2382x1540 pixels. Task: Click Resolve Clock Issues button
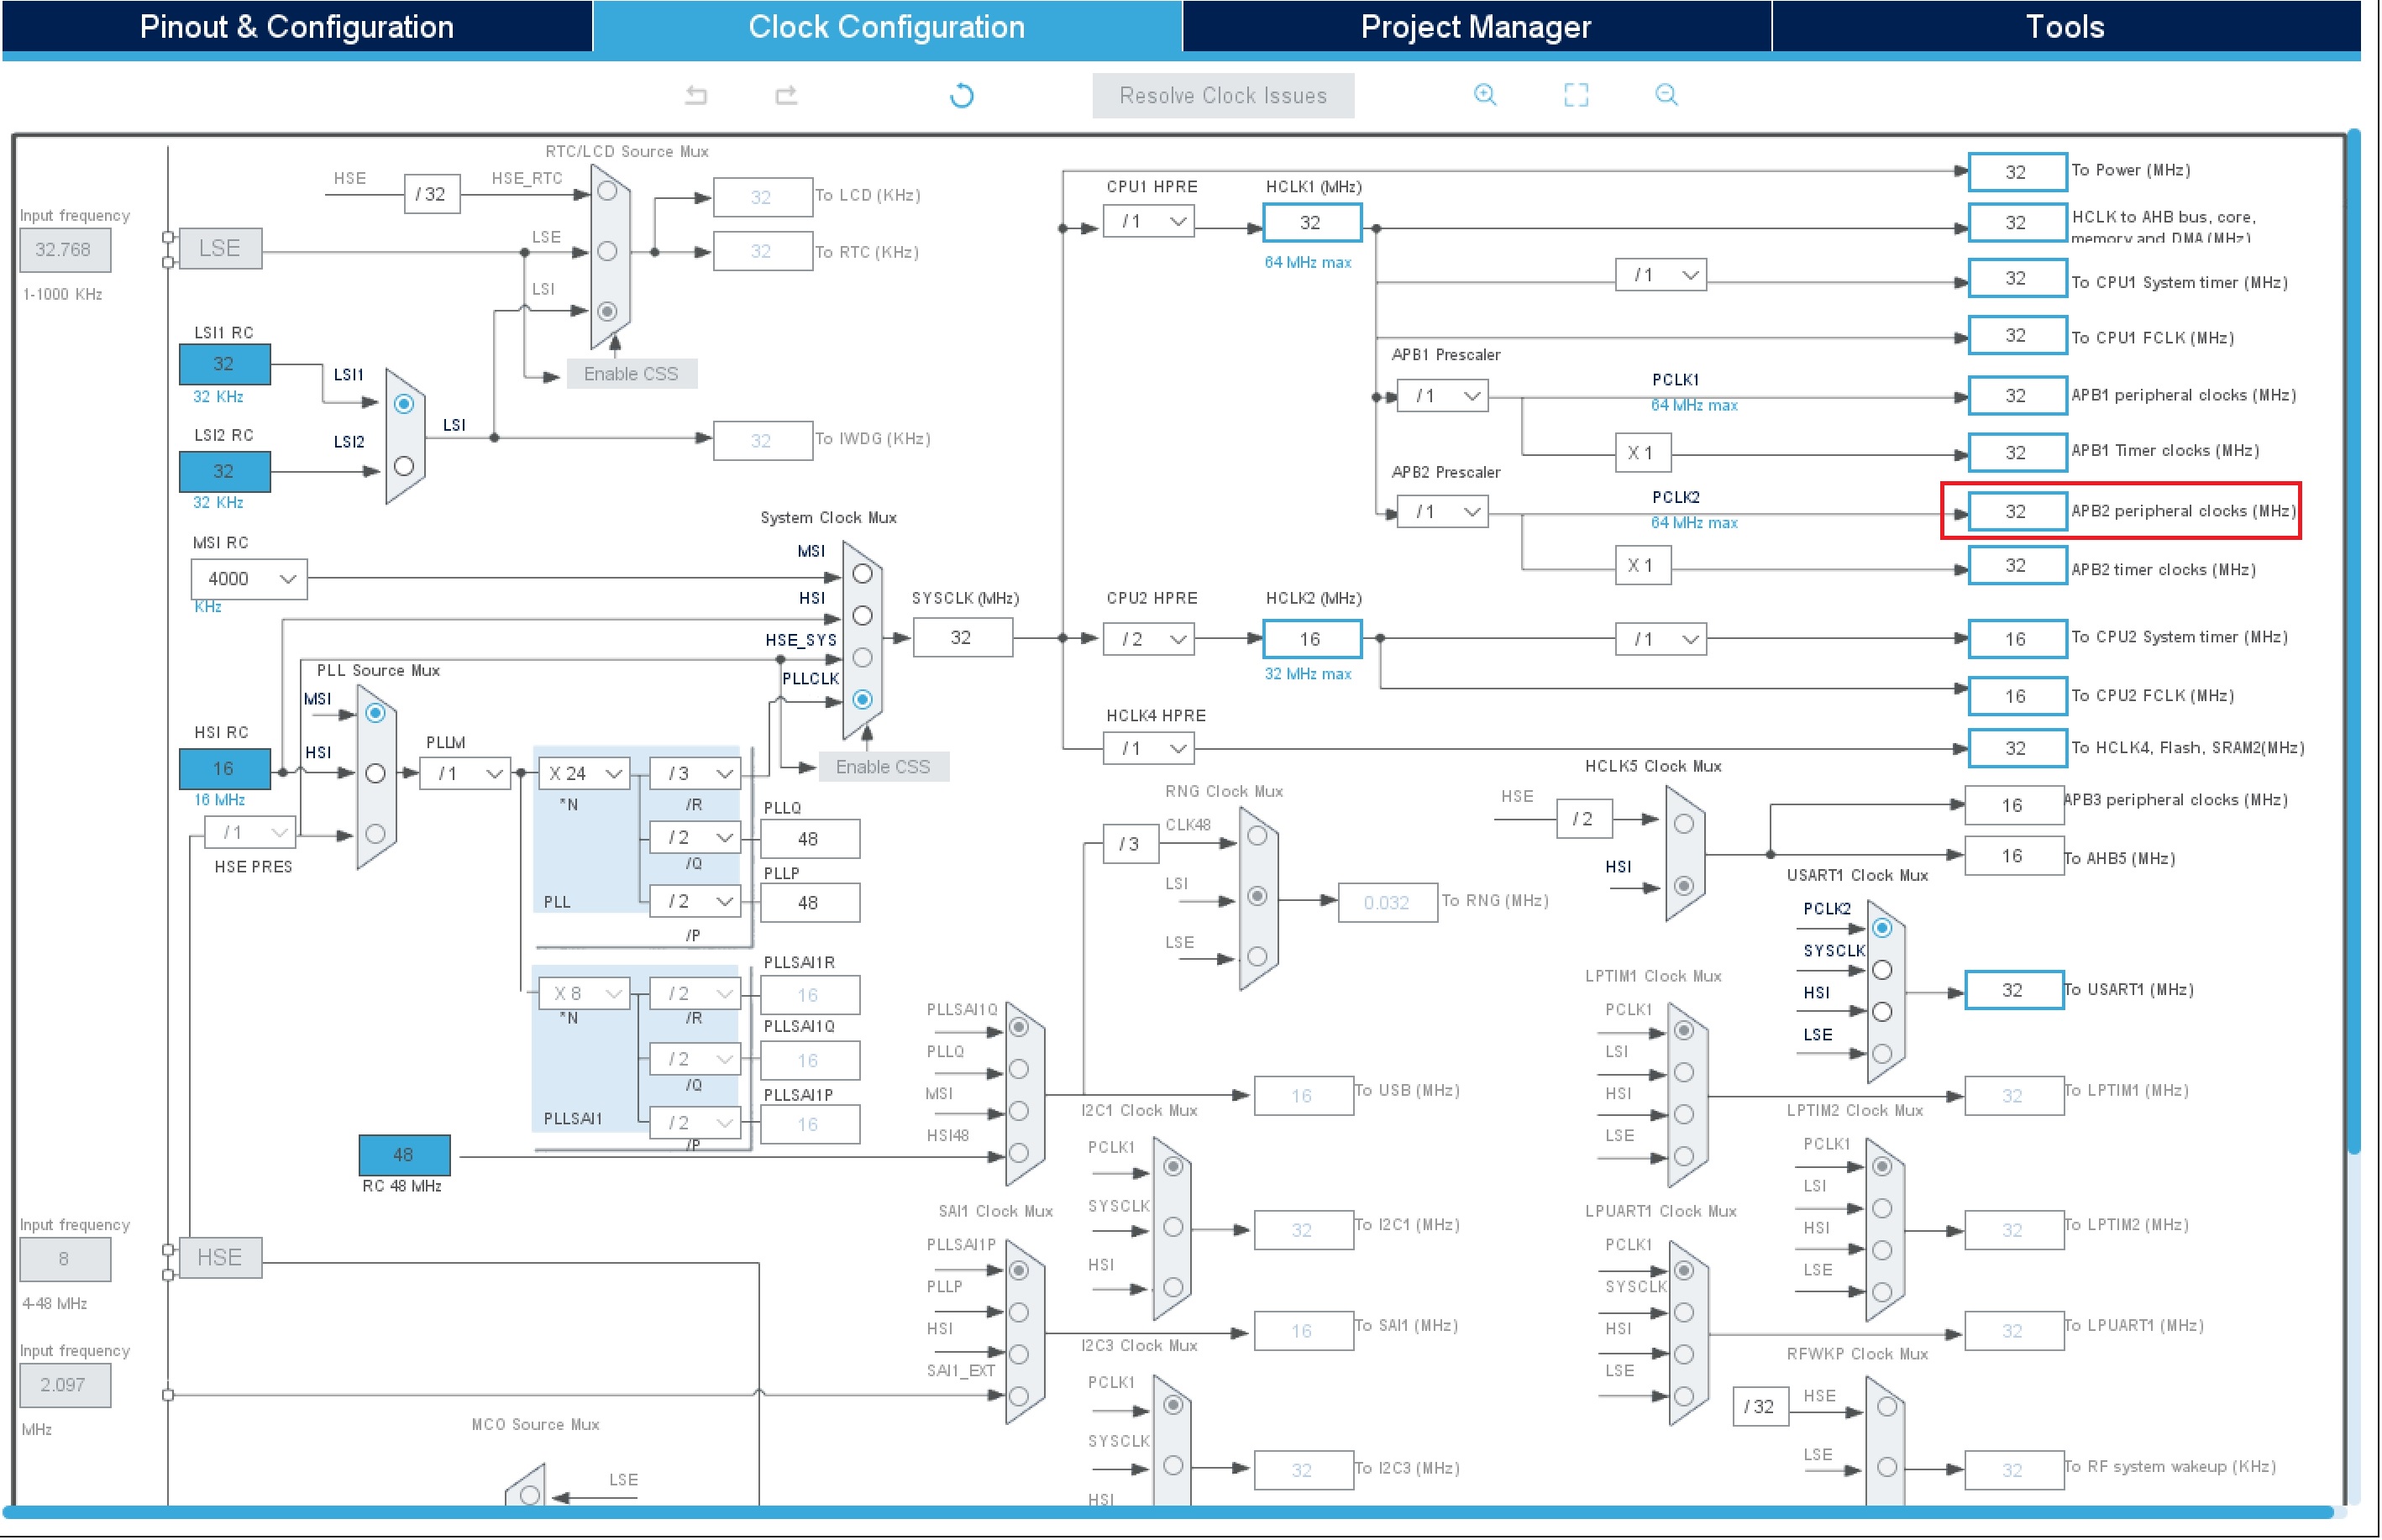[1222, 96]
